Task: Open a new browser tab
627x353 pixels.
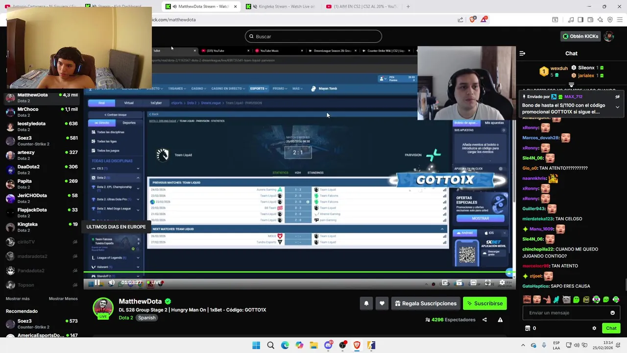Action: coord(408,6)
